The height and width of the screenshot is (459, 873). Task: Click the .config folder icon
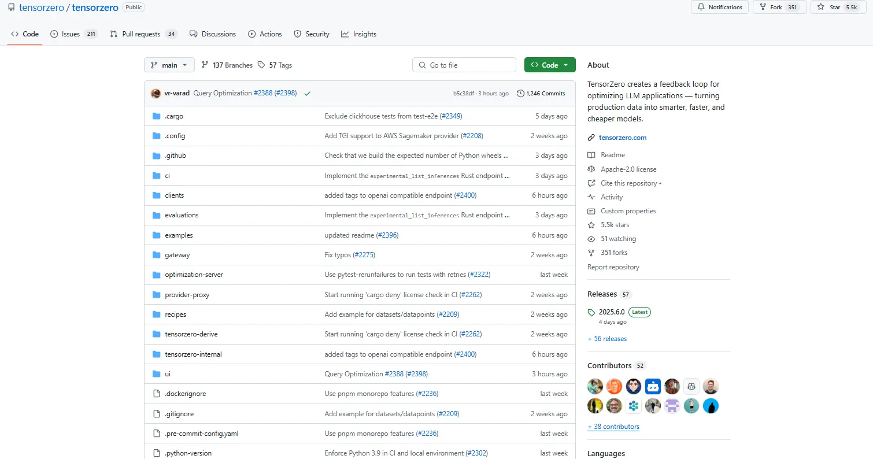[x=156, y=136]
